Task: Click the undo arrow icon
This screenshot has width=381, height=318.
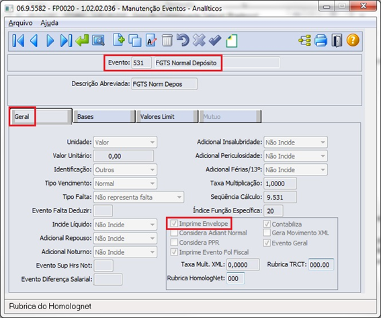Action: coord(183,40)
